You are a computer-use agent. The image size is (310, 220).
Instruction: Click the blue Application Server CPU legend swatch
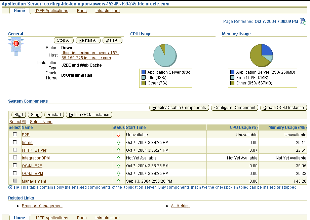[x=144, y=72]
